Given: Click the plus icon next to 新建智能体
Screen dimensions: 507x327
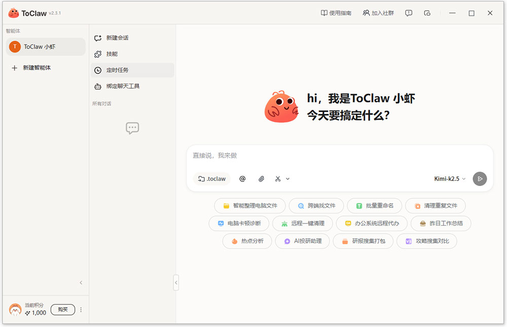Looking at the screenshot, I should coord(14,68).
